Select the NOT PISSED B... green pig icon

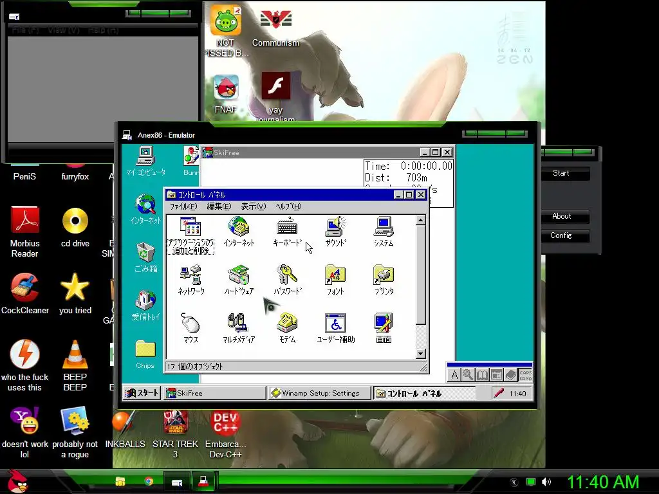226,32
